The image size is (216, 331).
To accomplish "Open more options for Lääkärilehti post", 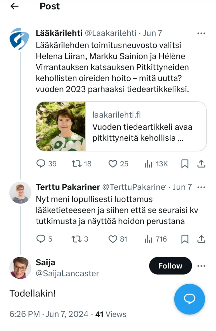I will click(x=201, y=33).
